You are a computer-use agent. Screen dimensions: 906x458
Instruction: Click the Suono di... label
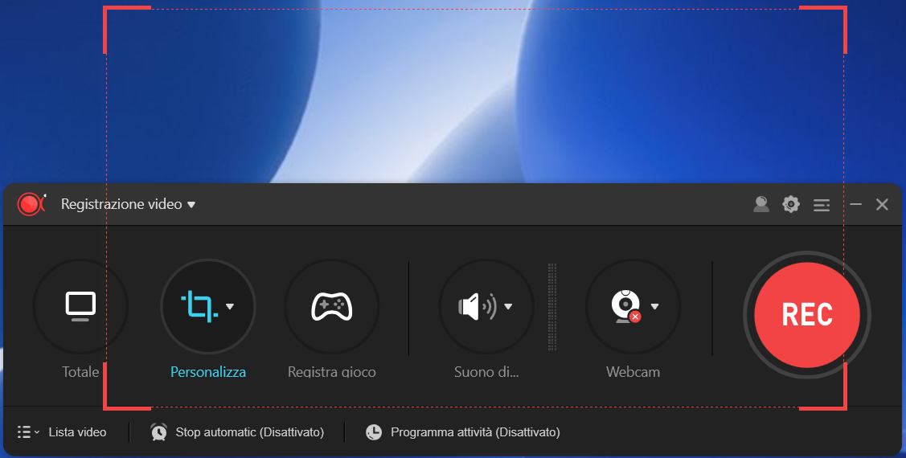(x=486, y=372)
